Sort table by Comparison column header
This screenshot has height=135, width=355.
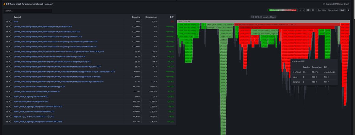[151, 17]
